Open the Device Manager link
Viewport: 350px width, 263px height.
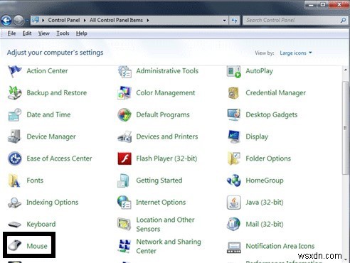coord(51,136)
